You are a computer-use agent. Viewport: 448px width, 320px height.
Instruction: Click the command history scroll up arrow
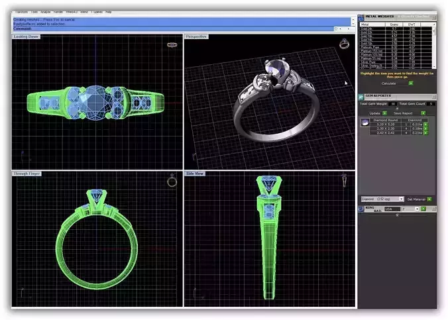[353, 19]
